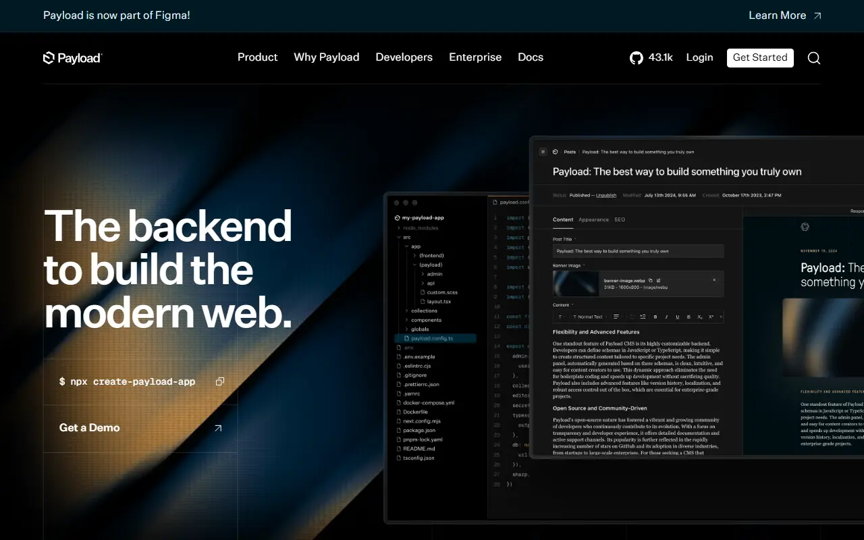Screen dimensions: 864x540
Task: Click the my-payload-app project root icon
Action: click(397, 218)
